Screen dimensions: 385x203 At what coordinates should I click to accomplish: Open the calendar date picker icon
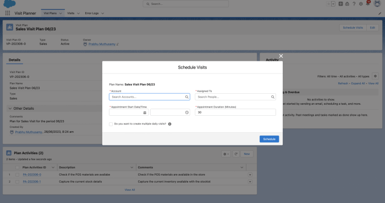coord(145,112)
